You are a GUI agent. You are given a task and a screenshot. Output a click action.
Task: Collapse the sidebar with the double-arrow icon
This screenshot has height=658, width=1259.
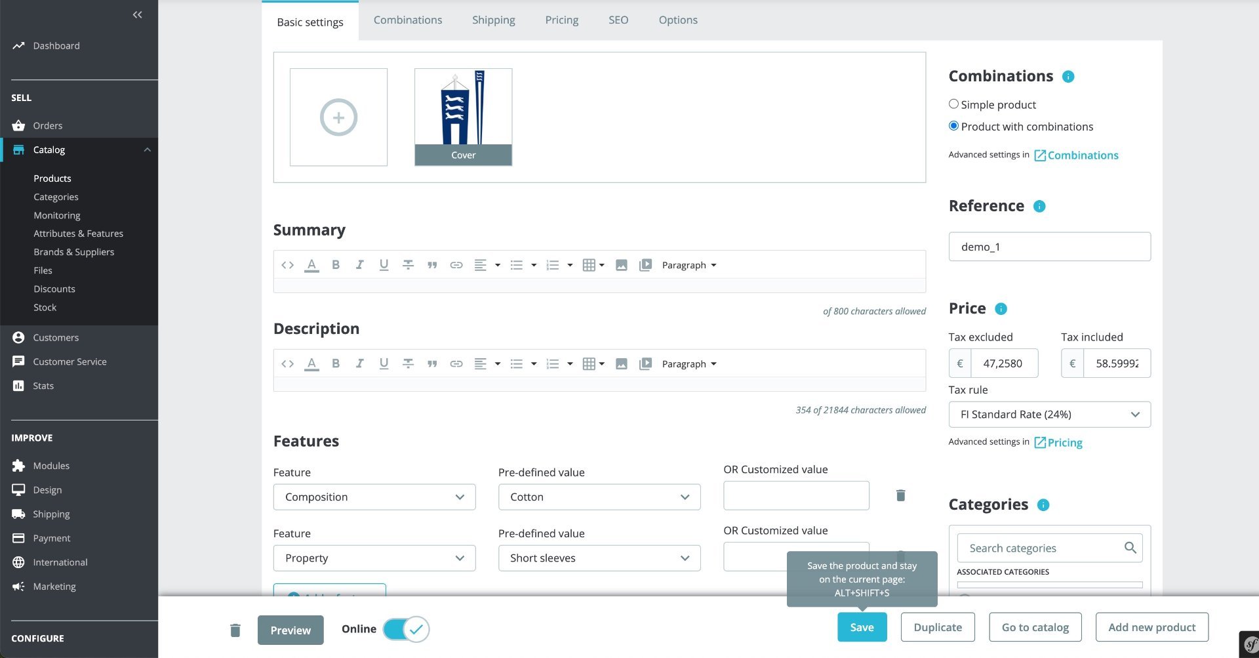137,14
